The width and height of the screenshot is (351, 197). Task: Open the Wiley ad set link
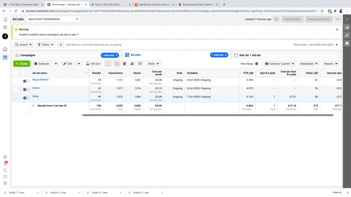click(36, 96)
